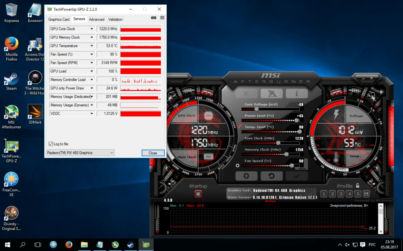This screenshot has height=251, width=403.
Task: Expand the Fan Speed (RPM) sensor dropdown
Action: pyautogui.click(x=92, y=63)
